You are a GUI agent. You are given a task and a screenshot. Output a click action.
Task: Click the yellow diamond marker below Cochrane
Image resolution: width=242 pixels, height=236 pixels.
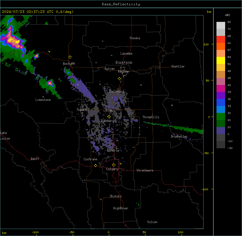pyautogui.click(x=95, y=165)
